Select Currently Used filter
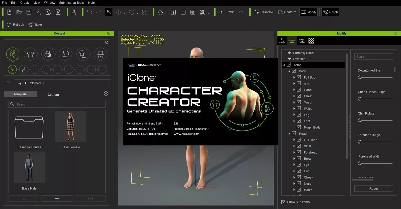The width and height of the screenshot is (401, 209). tap(303, 53)
